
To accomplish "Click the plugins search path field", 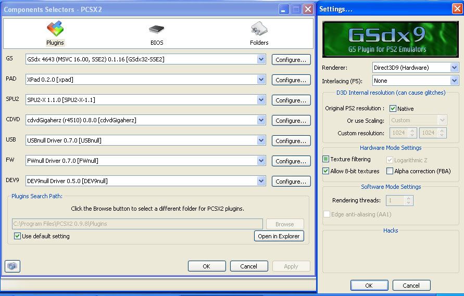I will (137, 224).
